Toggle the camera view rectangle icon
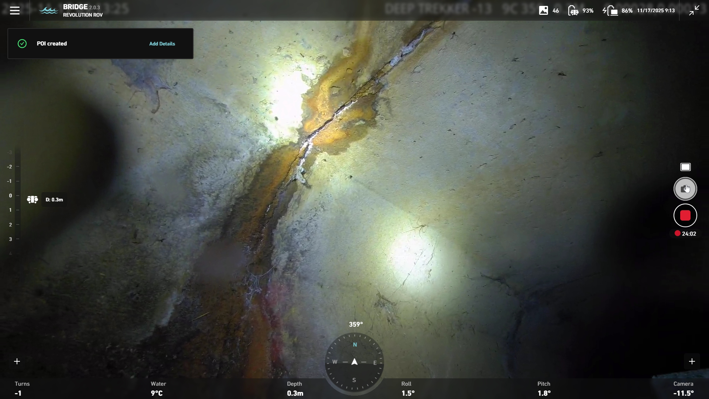Screen dimensions: 709x399 [x=685, y=167]
